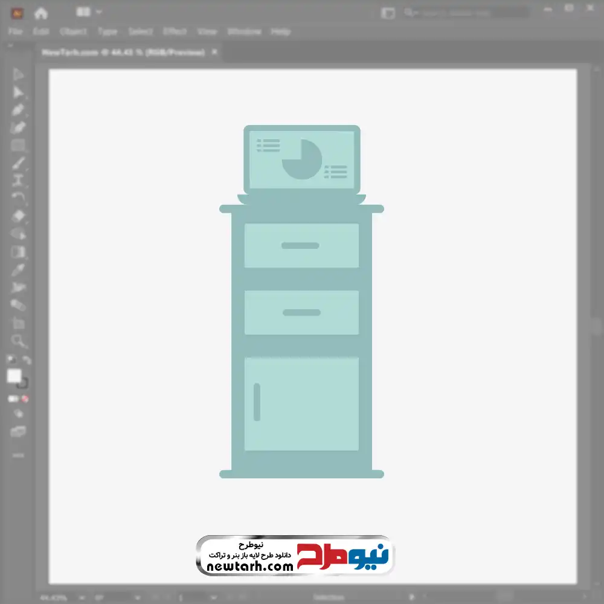Click the Edit Toolbar three-dots button

(x=18, y=455)
